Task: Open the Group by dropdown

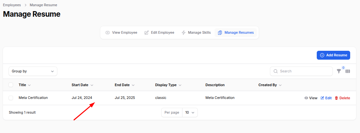Action: (33, 71)
